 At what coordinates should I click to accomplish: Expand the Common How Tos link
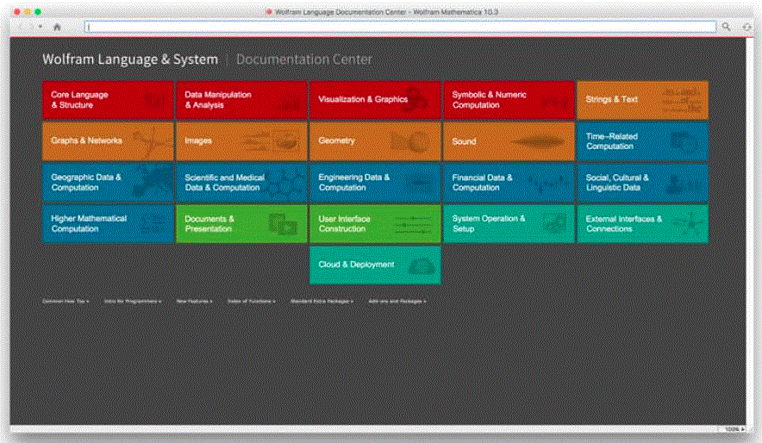(x=66, y=301)
